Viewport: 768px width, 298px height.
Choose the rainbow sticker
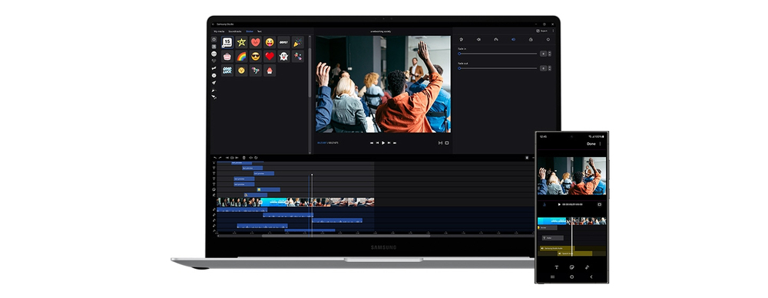point(241,56)
